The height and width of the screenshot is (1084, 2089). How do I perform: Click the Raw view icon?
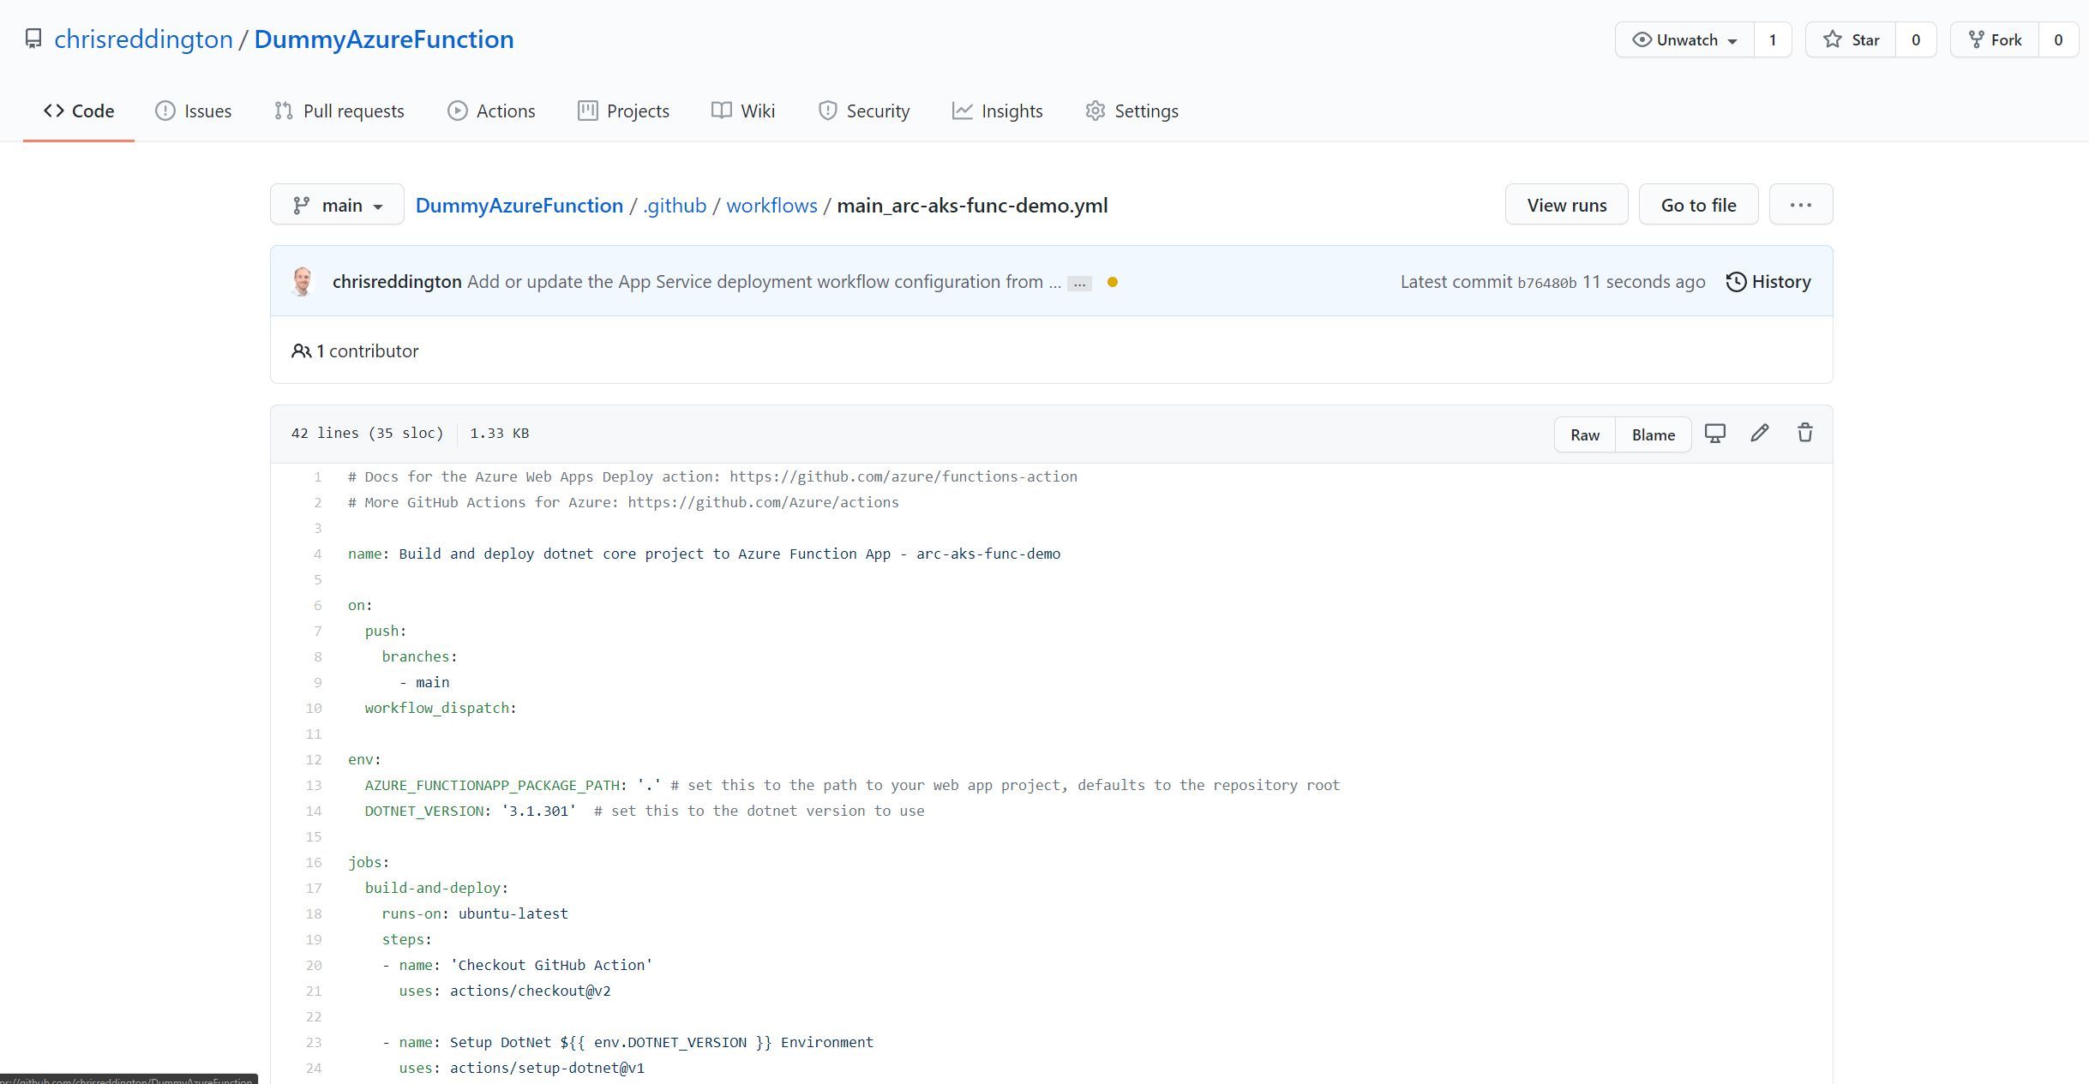[x=1585, y=432]
